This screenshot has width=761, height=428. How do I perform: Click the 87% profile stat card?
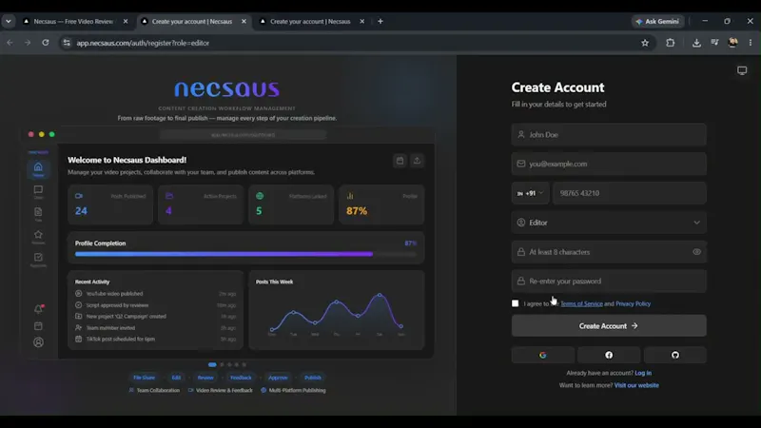coord(381,204)
